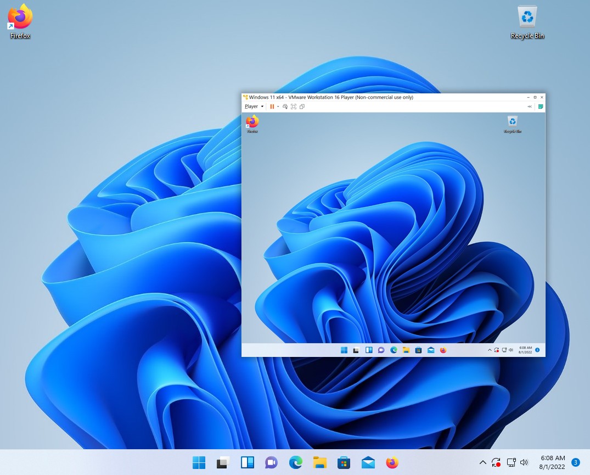The width and height of the screenshot is (590, 475).
Task: Enter full screen mode in VMware toolbar
Action: click(293, 106)
